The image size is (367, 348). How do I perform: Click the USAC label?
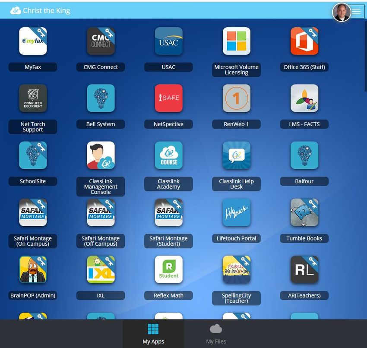(168, 67)
